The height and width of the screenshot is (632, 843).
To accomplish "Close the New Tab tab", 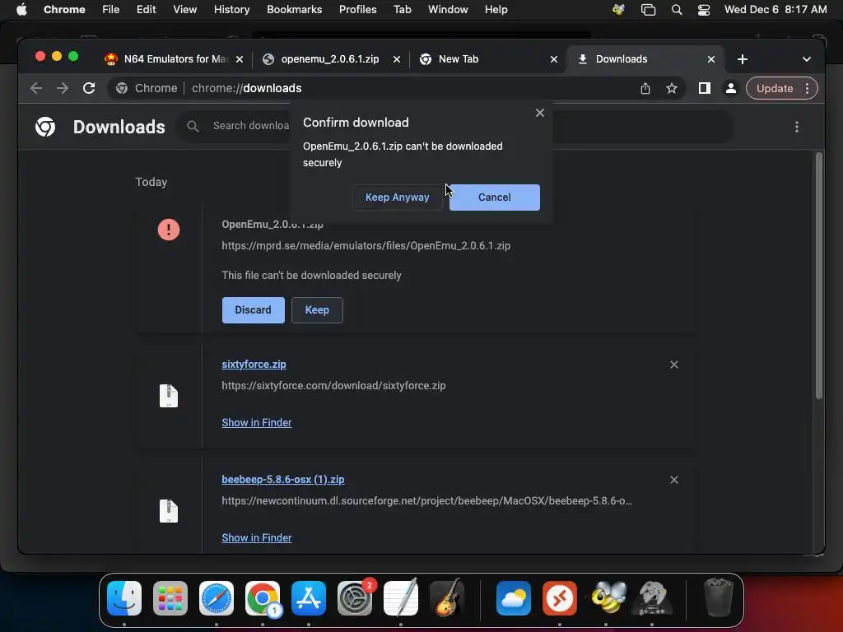I will pyautogui.click(x=554, y=59).
